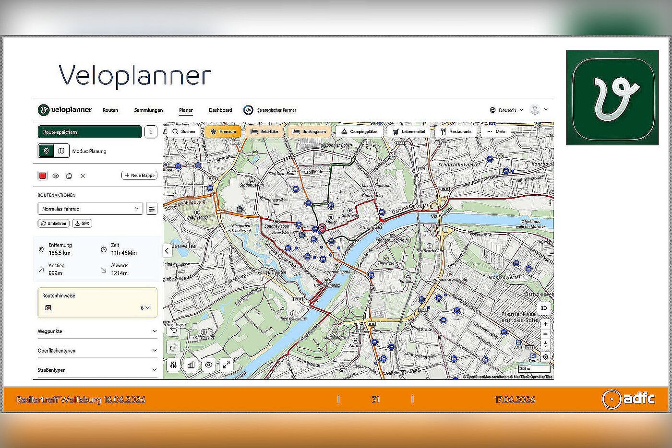The image size is (672, 448).
Task: Click the red stage color swatch
Action: pos(42,176)
